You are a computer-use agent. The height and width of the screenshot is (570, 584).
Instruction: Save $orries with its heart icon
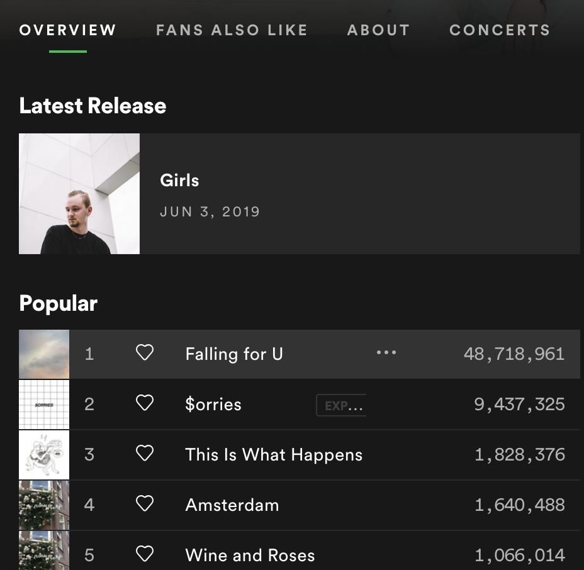point(145,404)
